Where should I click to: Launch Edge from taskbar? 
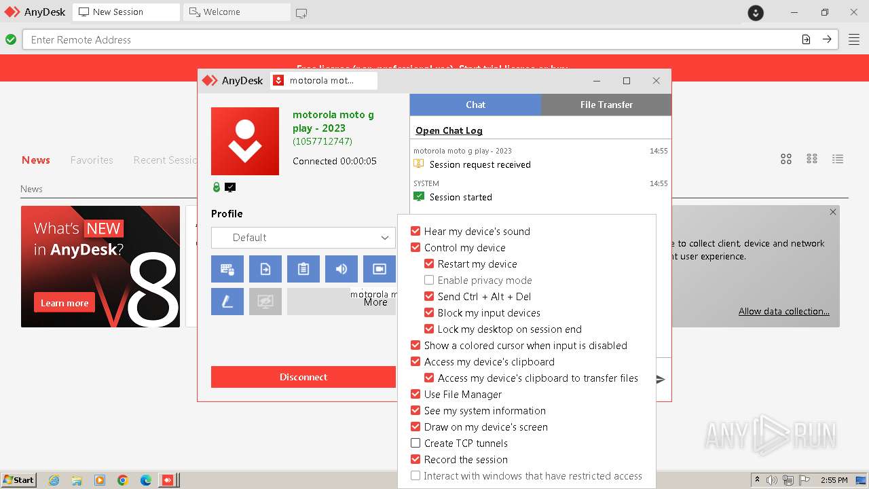146,480
